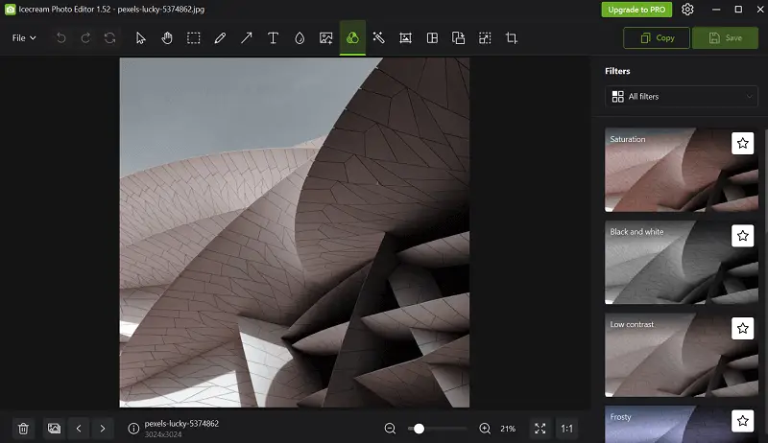Favorite the Frosty filter star
Screen dimensions: 768x443
click(x=742, y=421)
